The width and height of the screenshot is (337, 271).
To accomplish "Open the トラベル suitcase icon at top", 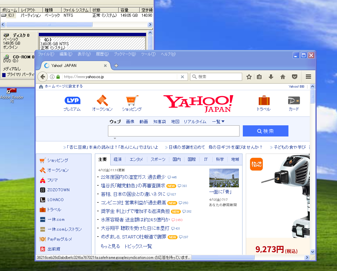I will (x=264, y=103).
